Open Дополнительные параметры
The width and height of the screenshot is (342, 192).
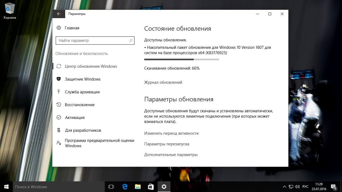pyautogui.click(x=171, y=154)
